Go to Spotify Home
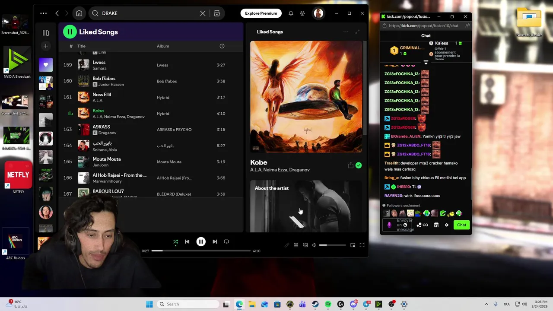553x311 pixels. click(x=79, y=13)
